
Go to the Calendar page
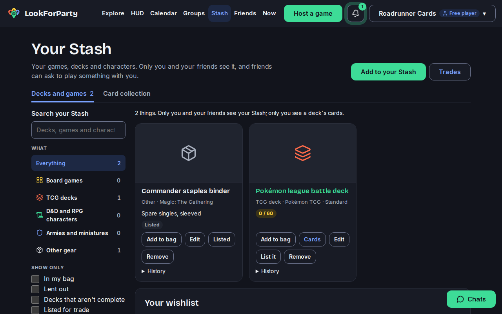coord(164,13)
